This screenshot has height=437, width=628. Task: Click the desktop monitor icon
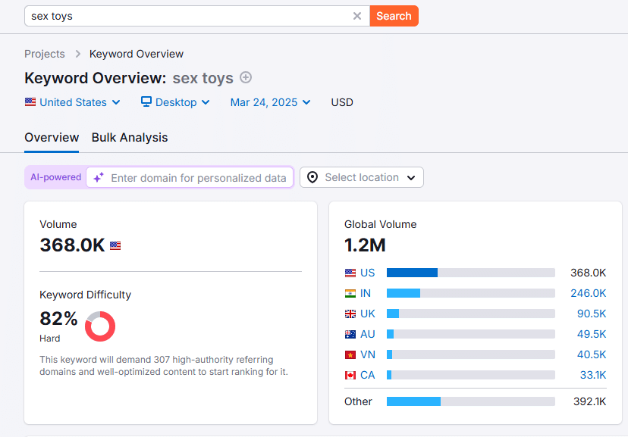146,101
